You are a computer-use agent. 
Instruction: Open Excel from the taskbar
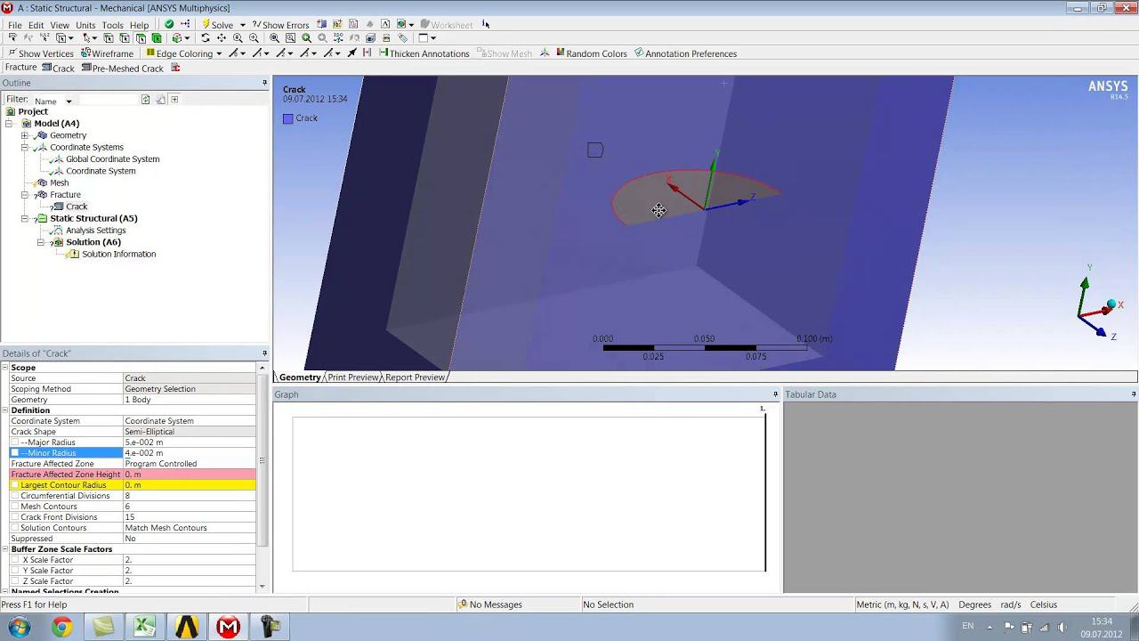point(144,627)
